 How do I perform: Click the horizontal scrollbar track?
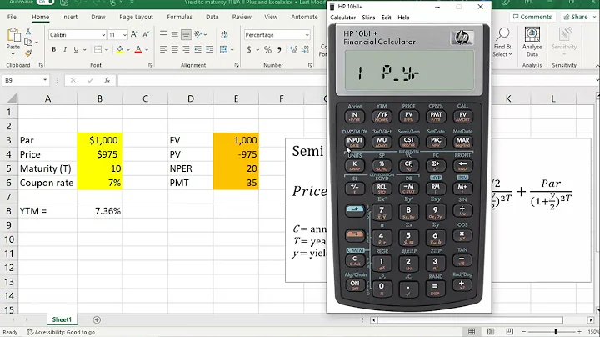tap(470, 319)
